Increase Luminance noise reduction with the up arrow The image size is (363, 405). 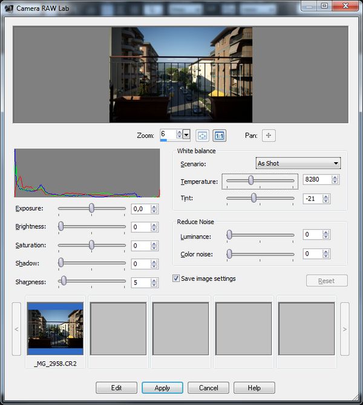(x=326, y=232)
